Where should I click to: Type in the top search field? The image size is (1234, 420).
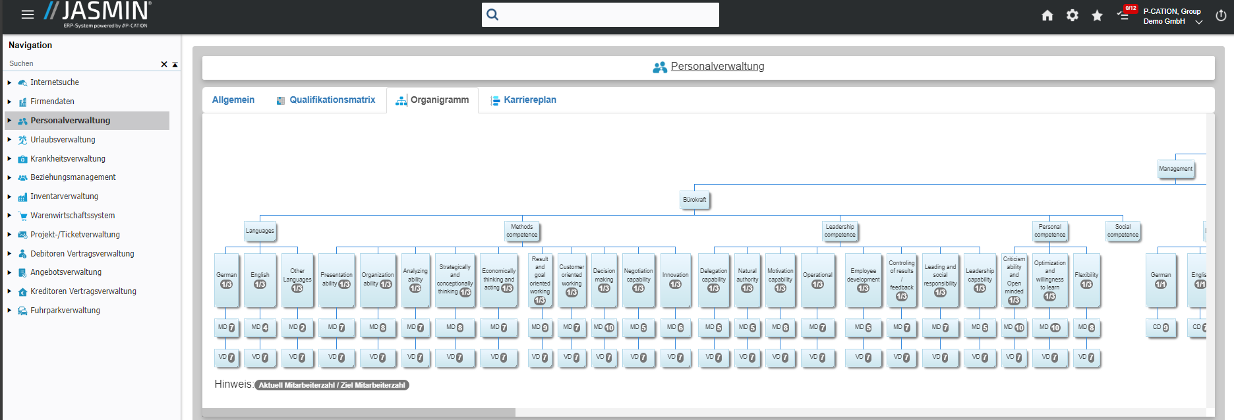tap(606, 15)
